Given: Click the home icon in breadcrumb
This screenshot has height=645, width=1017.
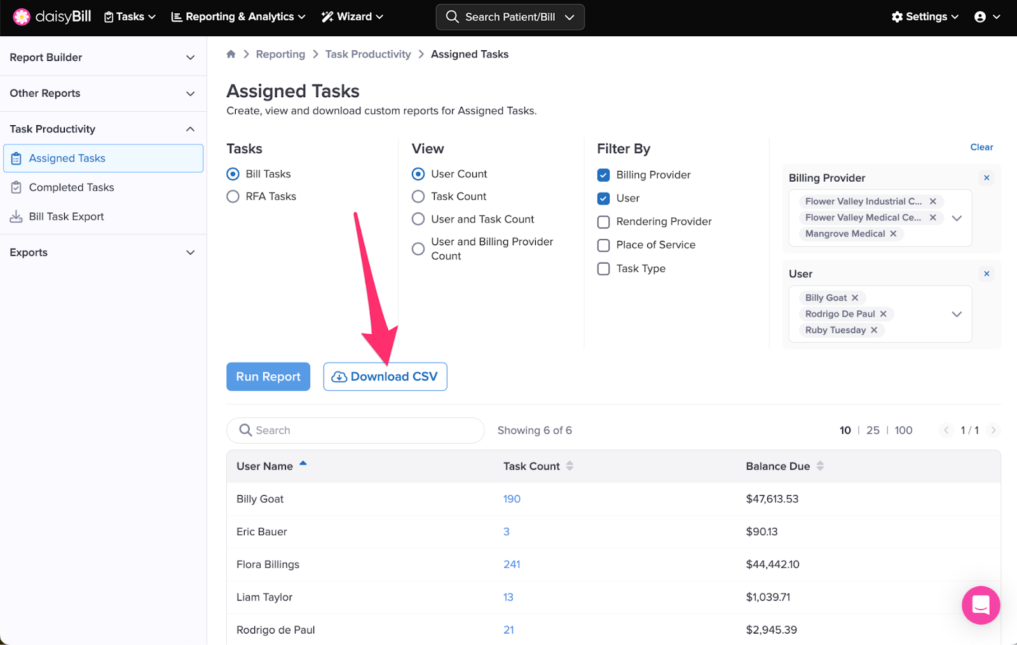Looking at the screenshot, I should pos(231,54).
